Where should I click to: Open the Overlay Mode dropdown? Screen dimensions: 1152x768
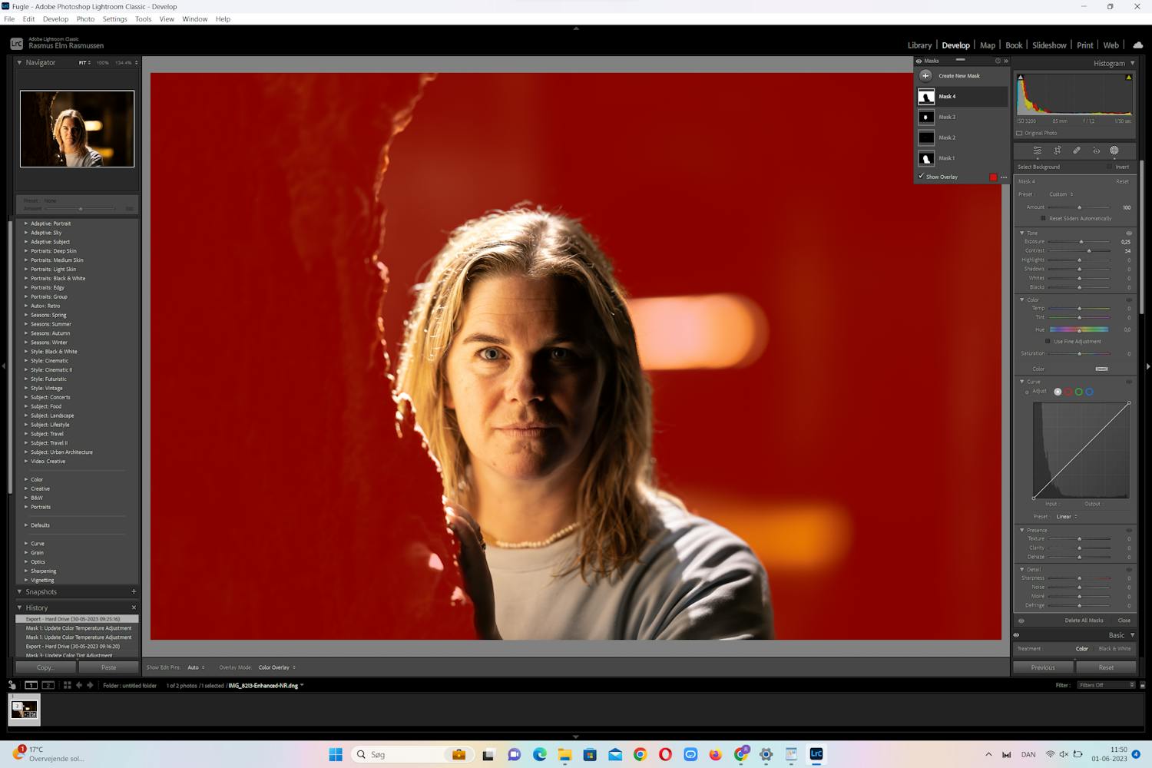point(276,667)
